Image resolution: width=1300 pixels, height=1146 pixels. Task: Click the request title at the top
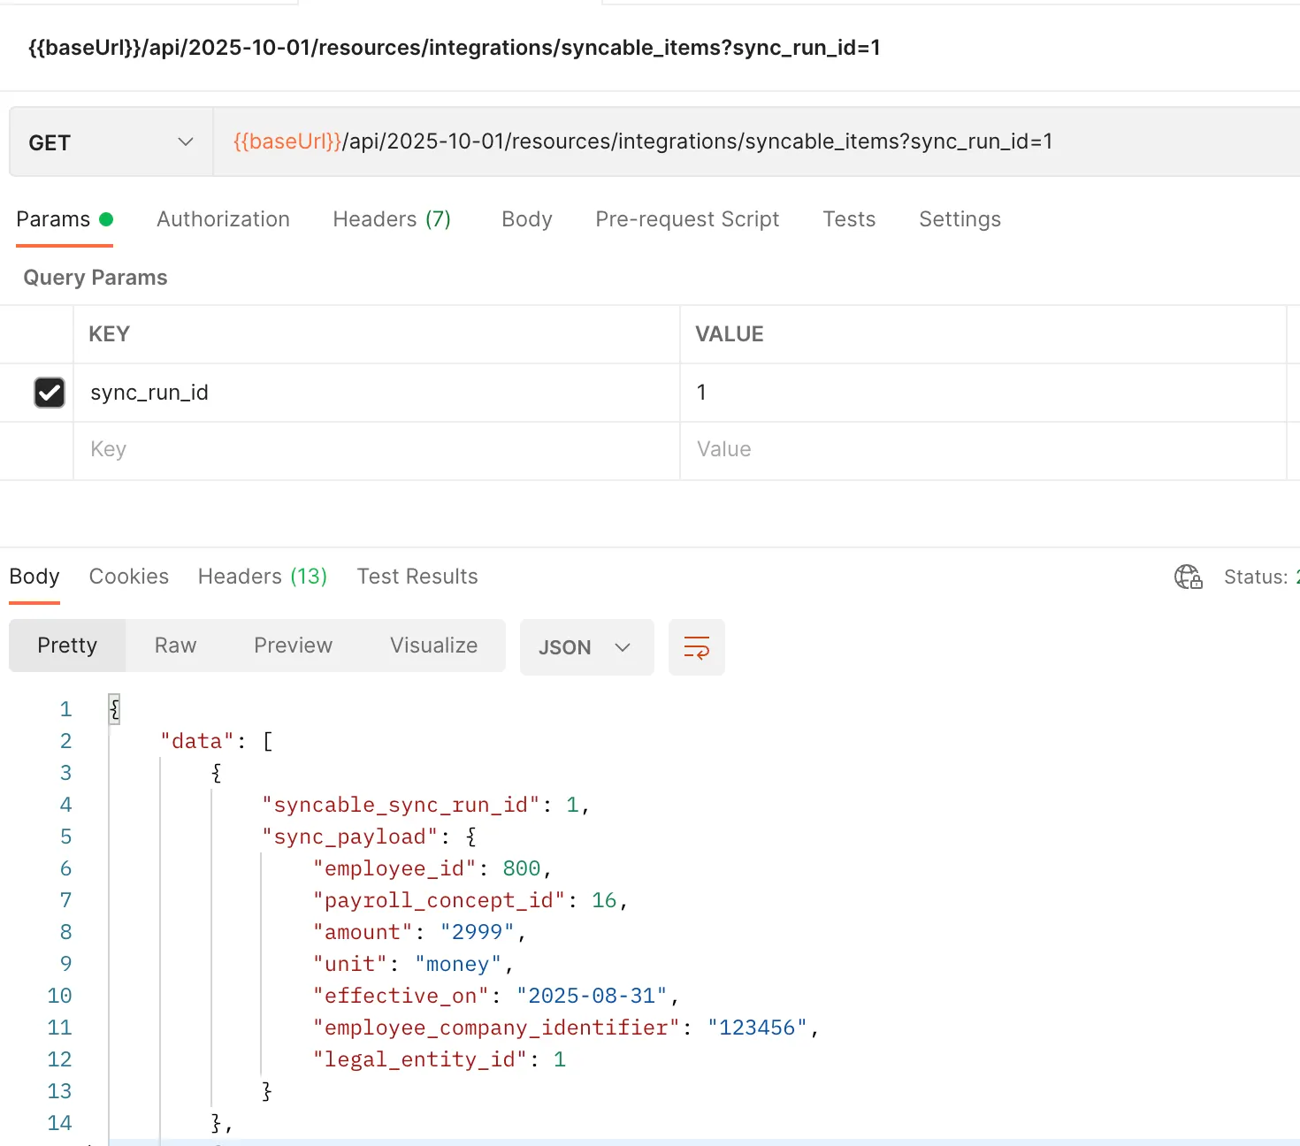[455, 48]
